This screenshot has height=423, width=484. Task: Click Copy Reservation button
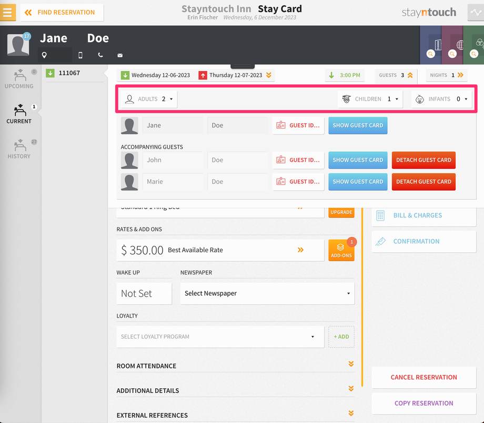(424, 403)
